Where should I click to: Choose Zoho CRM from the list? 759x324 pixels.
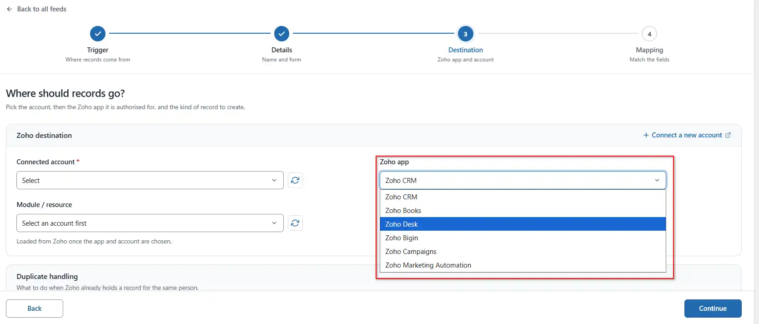(523, 197)
